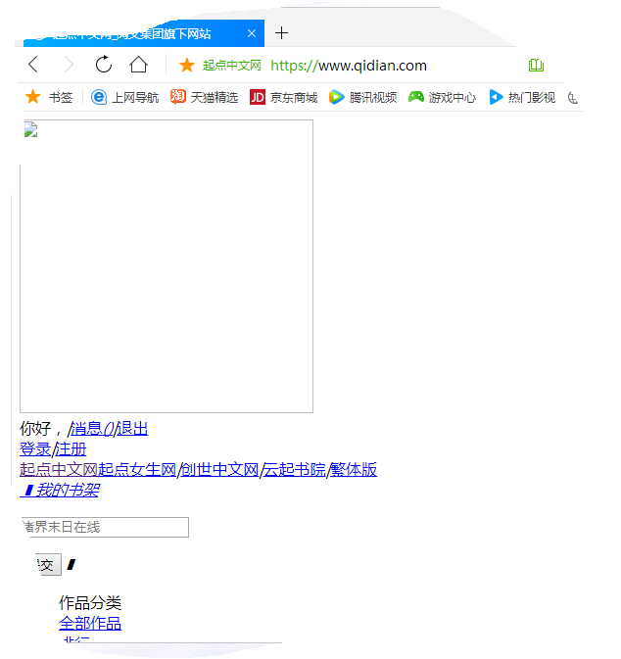
Task: Open the 天猫精选 bookmark
Action: pos(205,98)
